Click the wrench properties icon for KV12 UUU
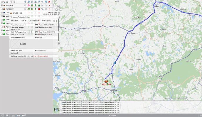This screenshot has width=202, height=117. (42, 9)
